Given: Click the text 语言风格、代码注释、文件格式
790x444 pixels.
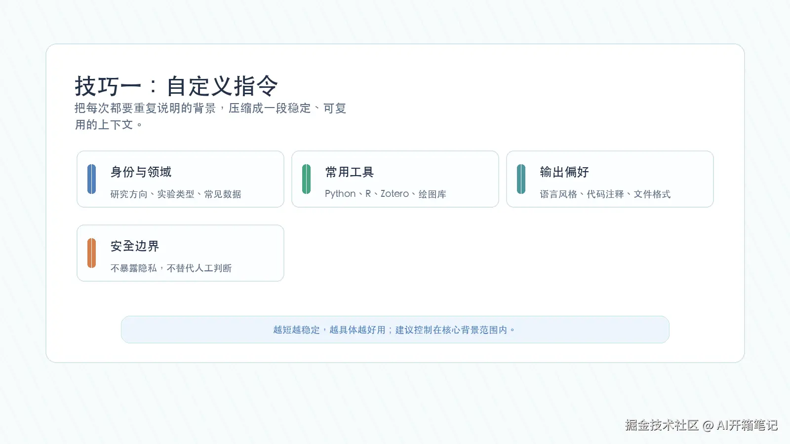Looking at the screenshot, I should (x=605, y=194).
